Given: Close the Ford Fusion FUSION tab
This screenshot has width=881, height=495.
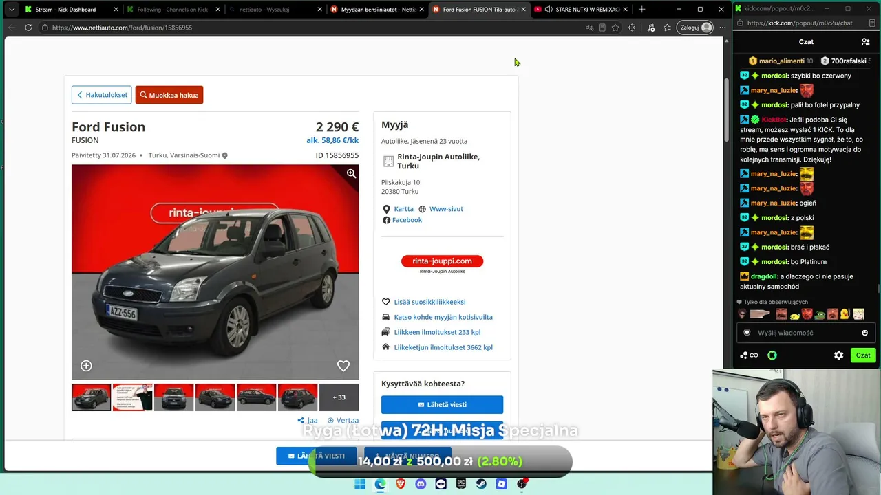Looking at the screenshot, I should tap(523, 9).
